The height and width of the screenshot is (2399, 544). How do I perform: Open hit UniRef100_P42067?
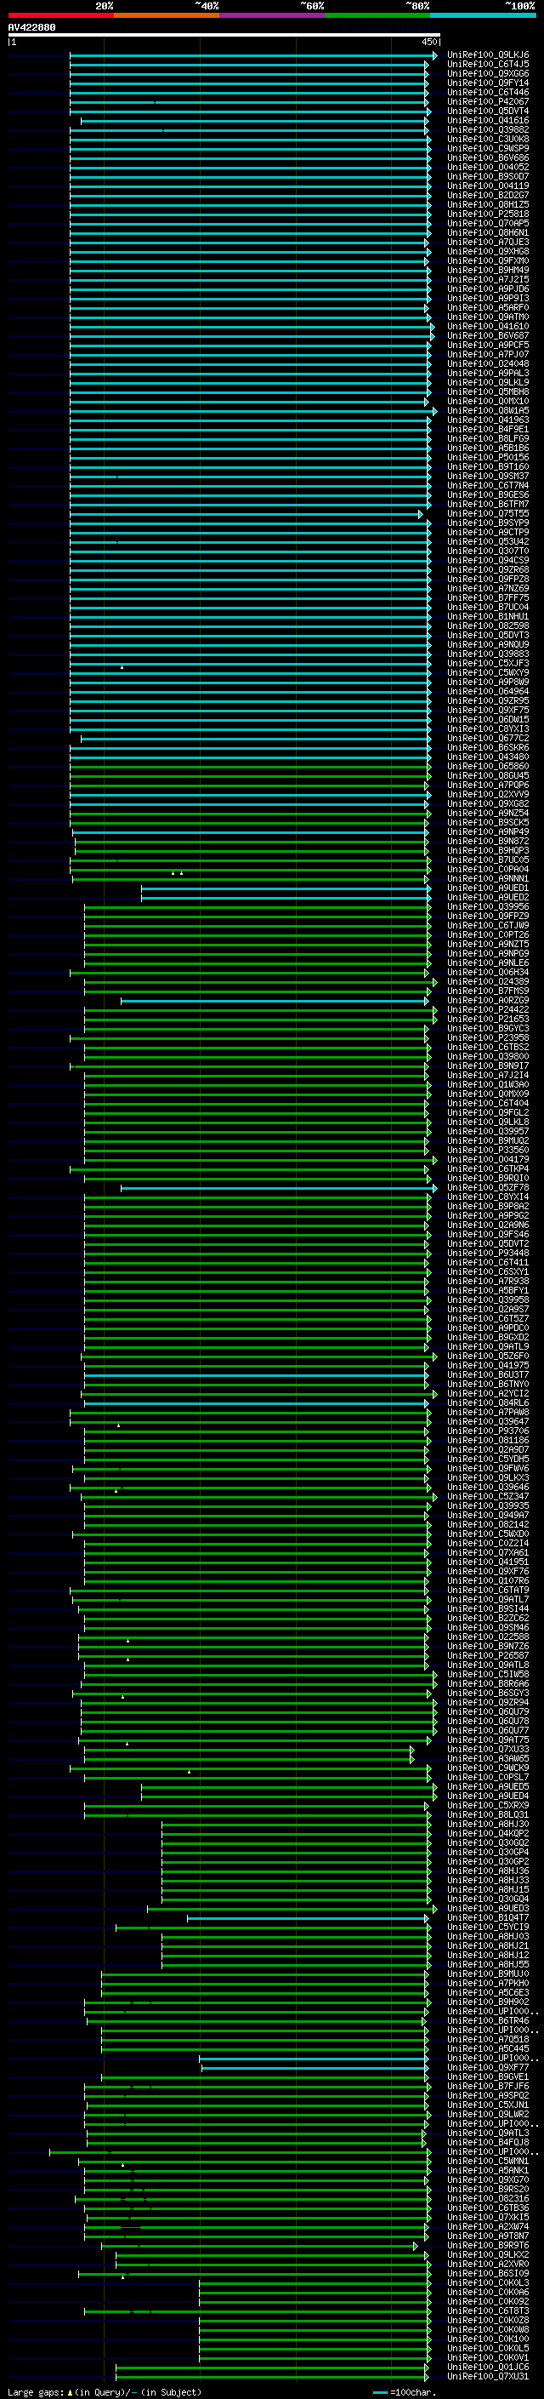pos(488,101)
